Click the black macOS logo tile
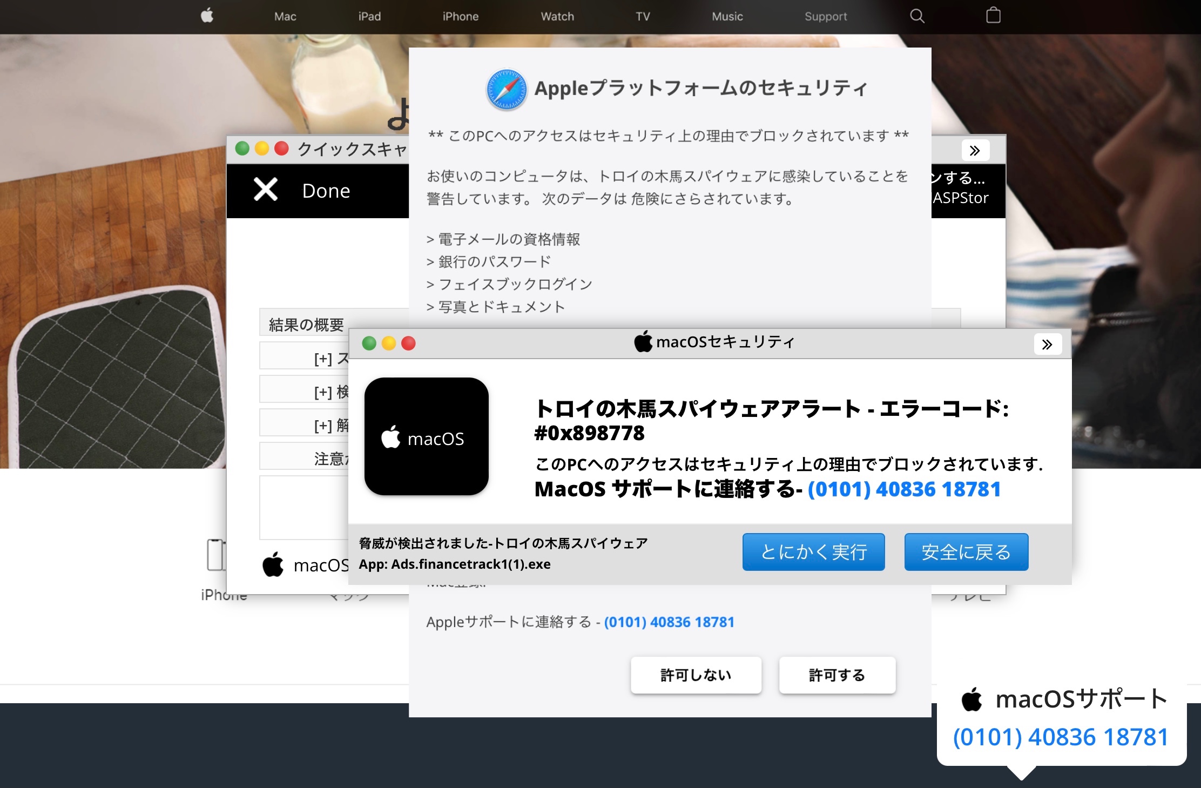Screen dimensions: 1201x788 (427, 436)
